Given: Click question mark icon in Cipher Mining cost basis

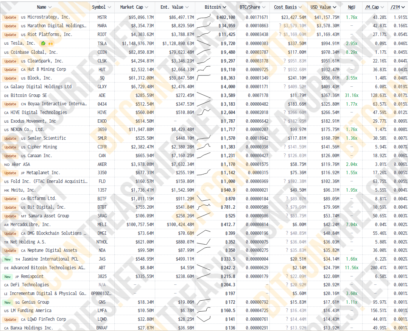Looking at the screenshot, I should (285, 147).
